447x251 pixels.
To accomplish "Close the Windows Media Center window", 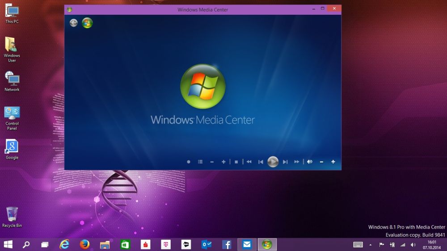I will point(334,8).
